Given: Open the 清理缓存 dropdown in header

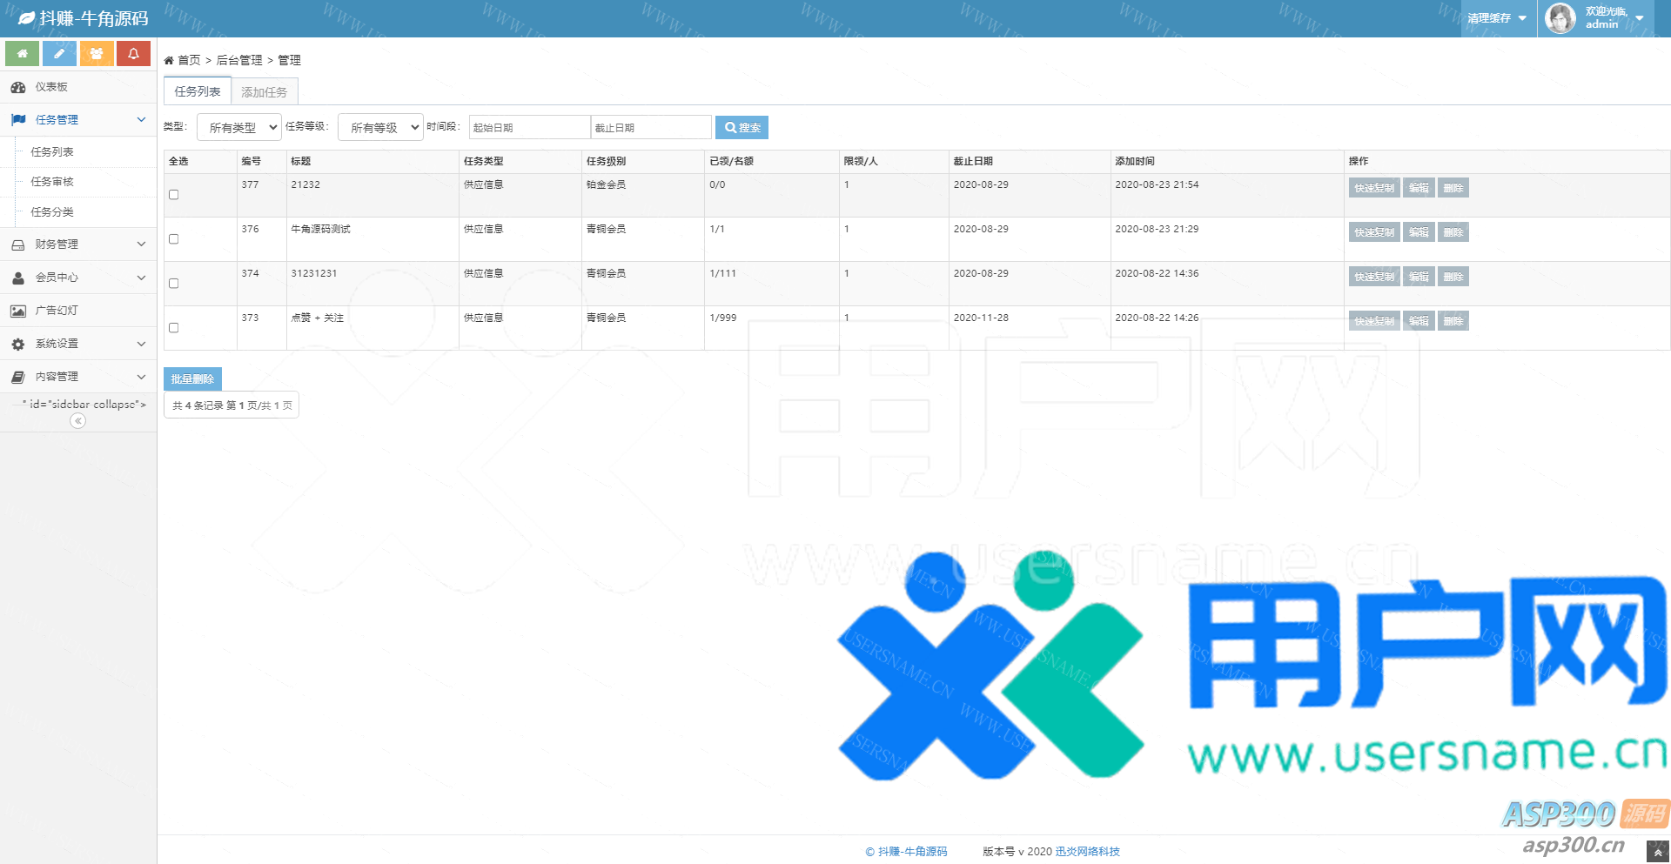Looking at the screenshot, I should pyautogui.click(x=1498, y=18).
